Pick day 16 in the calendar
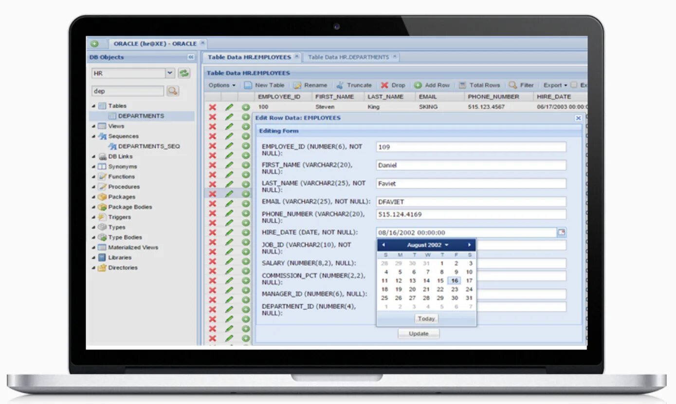The image size is (676, 404). [x=455, y=281]
